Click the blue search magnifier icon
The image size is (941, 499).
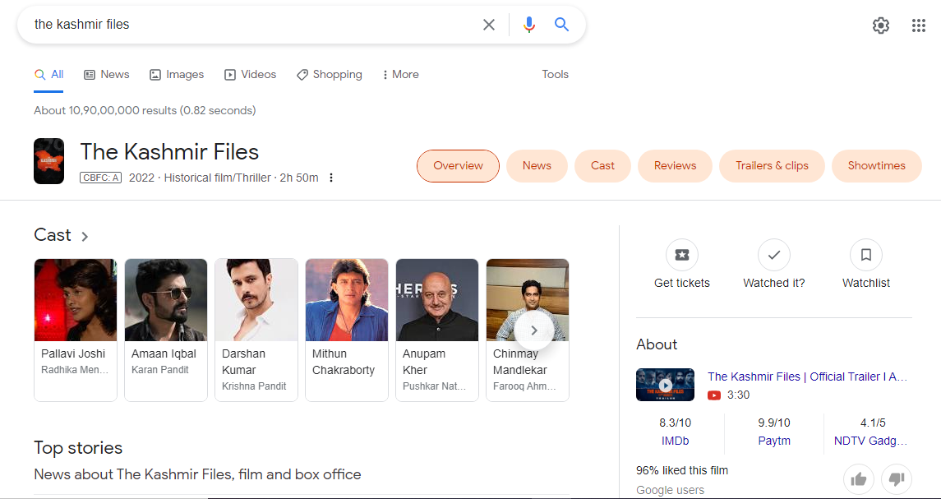(x=561, y=25)
